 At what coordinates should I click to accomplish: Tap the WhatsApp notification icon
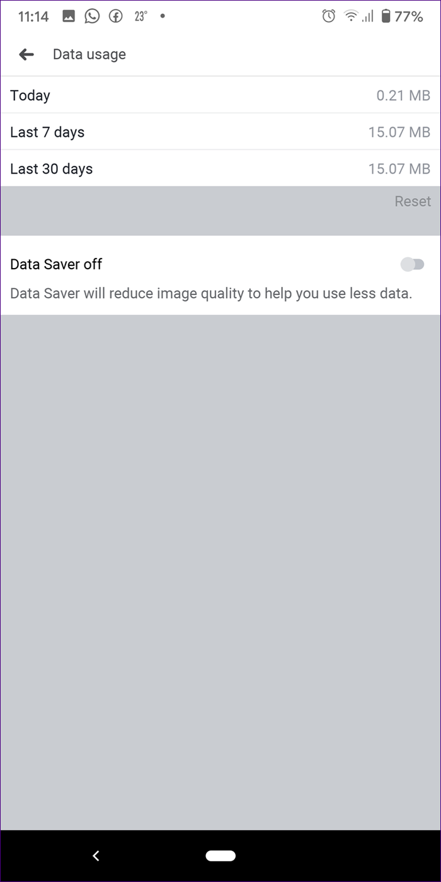(93, 16)
